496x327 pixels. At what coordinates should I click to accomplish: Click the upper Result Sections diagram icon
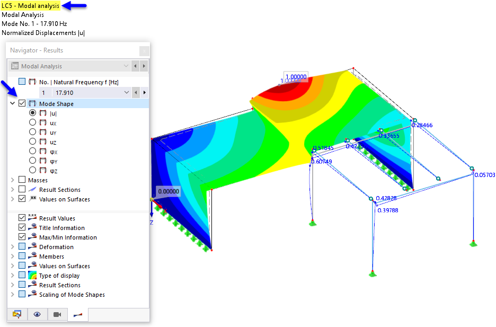click(32, 189)
